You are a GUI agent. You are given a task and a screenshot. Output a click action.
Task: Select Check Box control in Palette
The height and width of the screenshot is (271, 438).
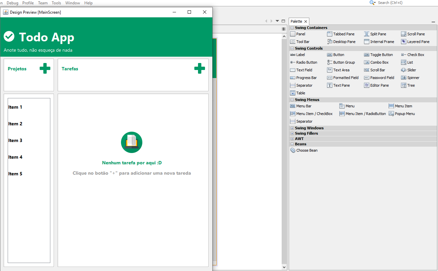[x=413, y=55]
